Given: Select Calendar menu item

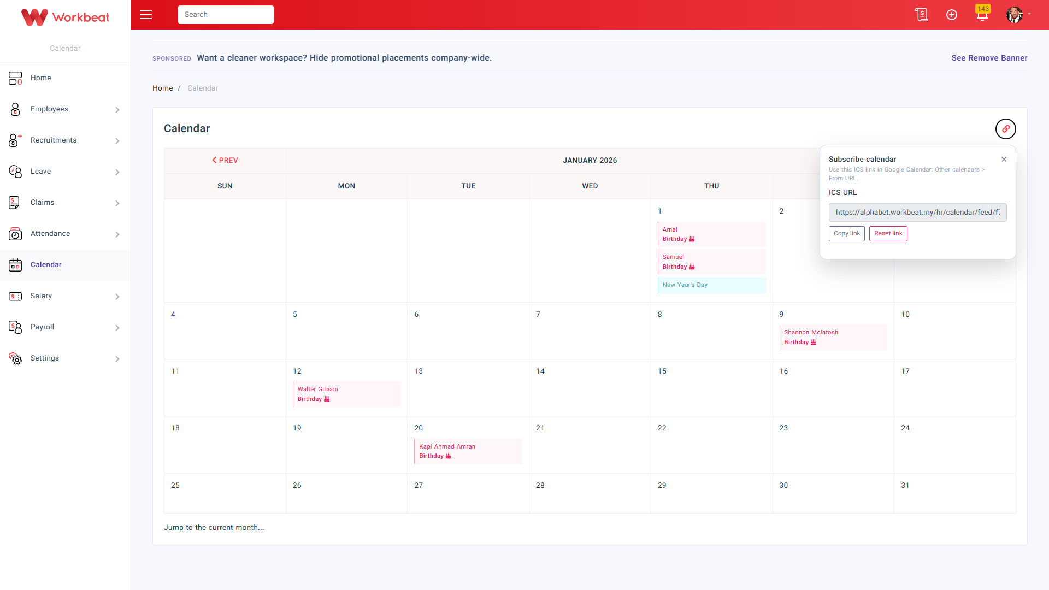Looking at the screenshot, I should pos(65,265).
